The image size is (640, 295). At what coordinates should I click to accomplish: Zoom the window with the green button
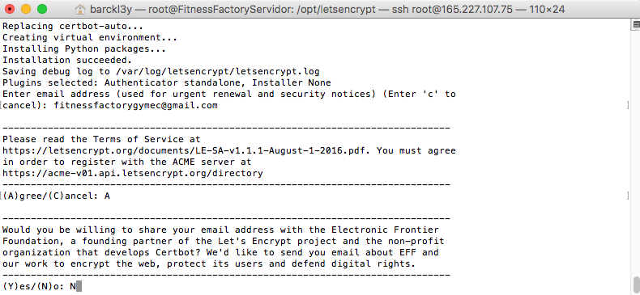tap(42, 9)
